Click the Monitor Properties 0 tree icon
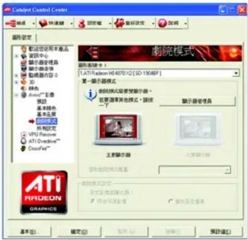The width and height of the screenshot is (248, 240). pos(24,75)
